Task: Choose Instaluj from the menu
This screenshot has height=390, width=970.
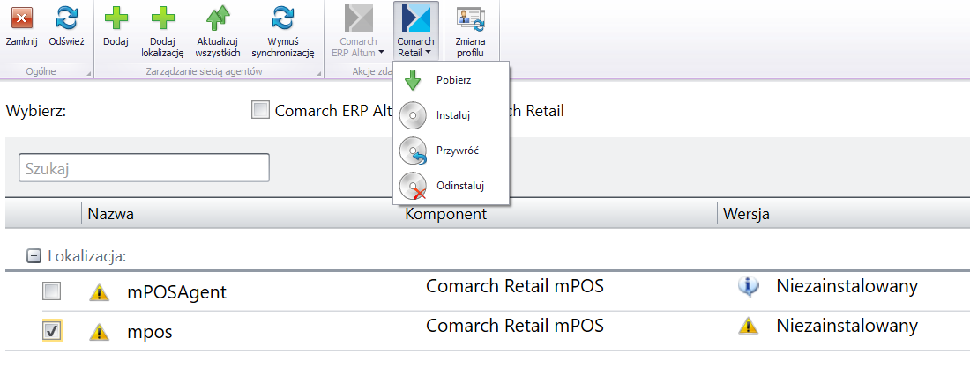Action: [x=451, y=115]
